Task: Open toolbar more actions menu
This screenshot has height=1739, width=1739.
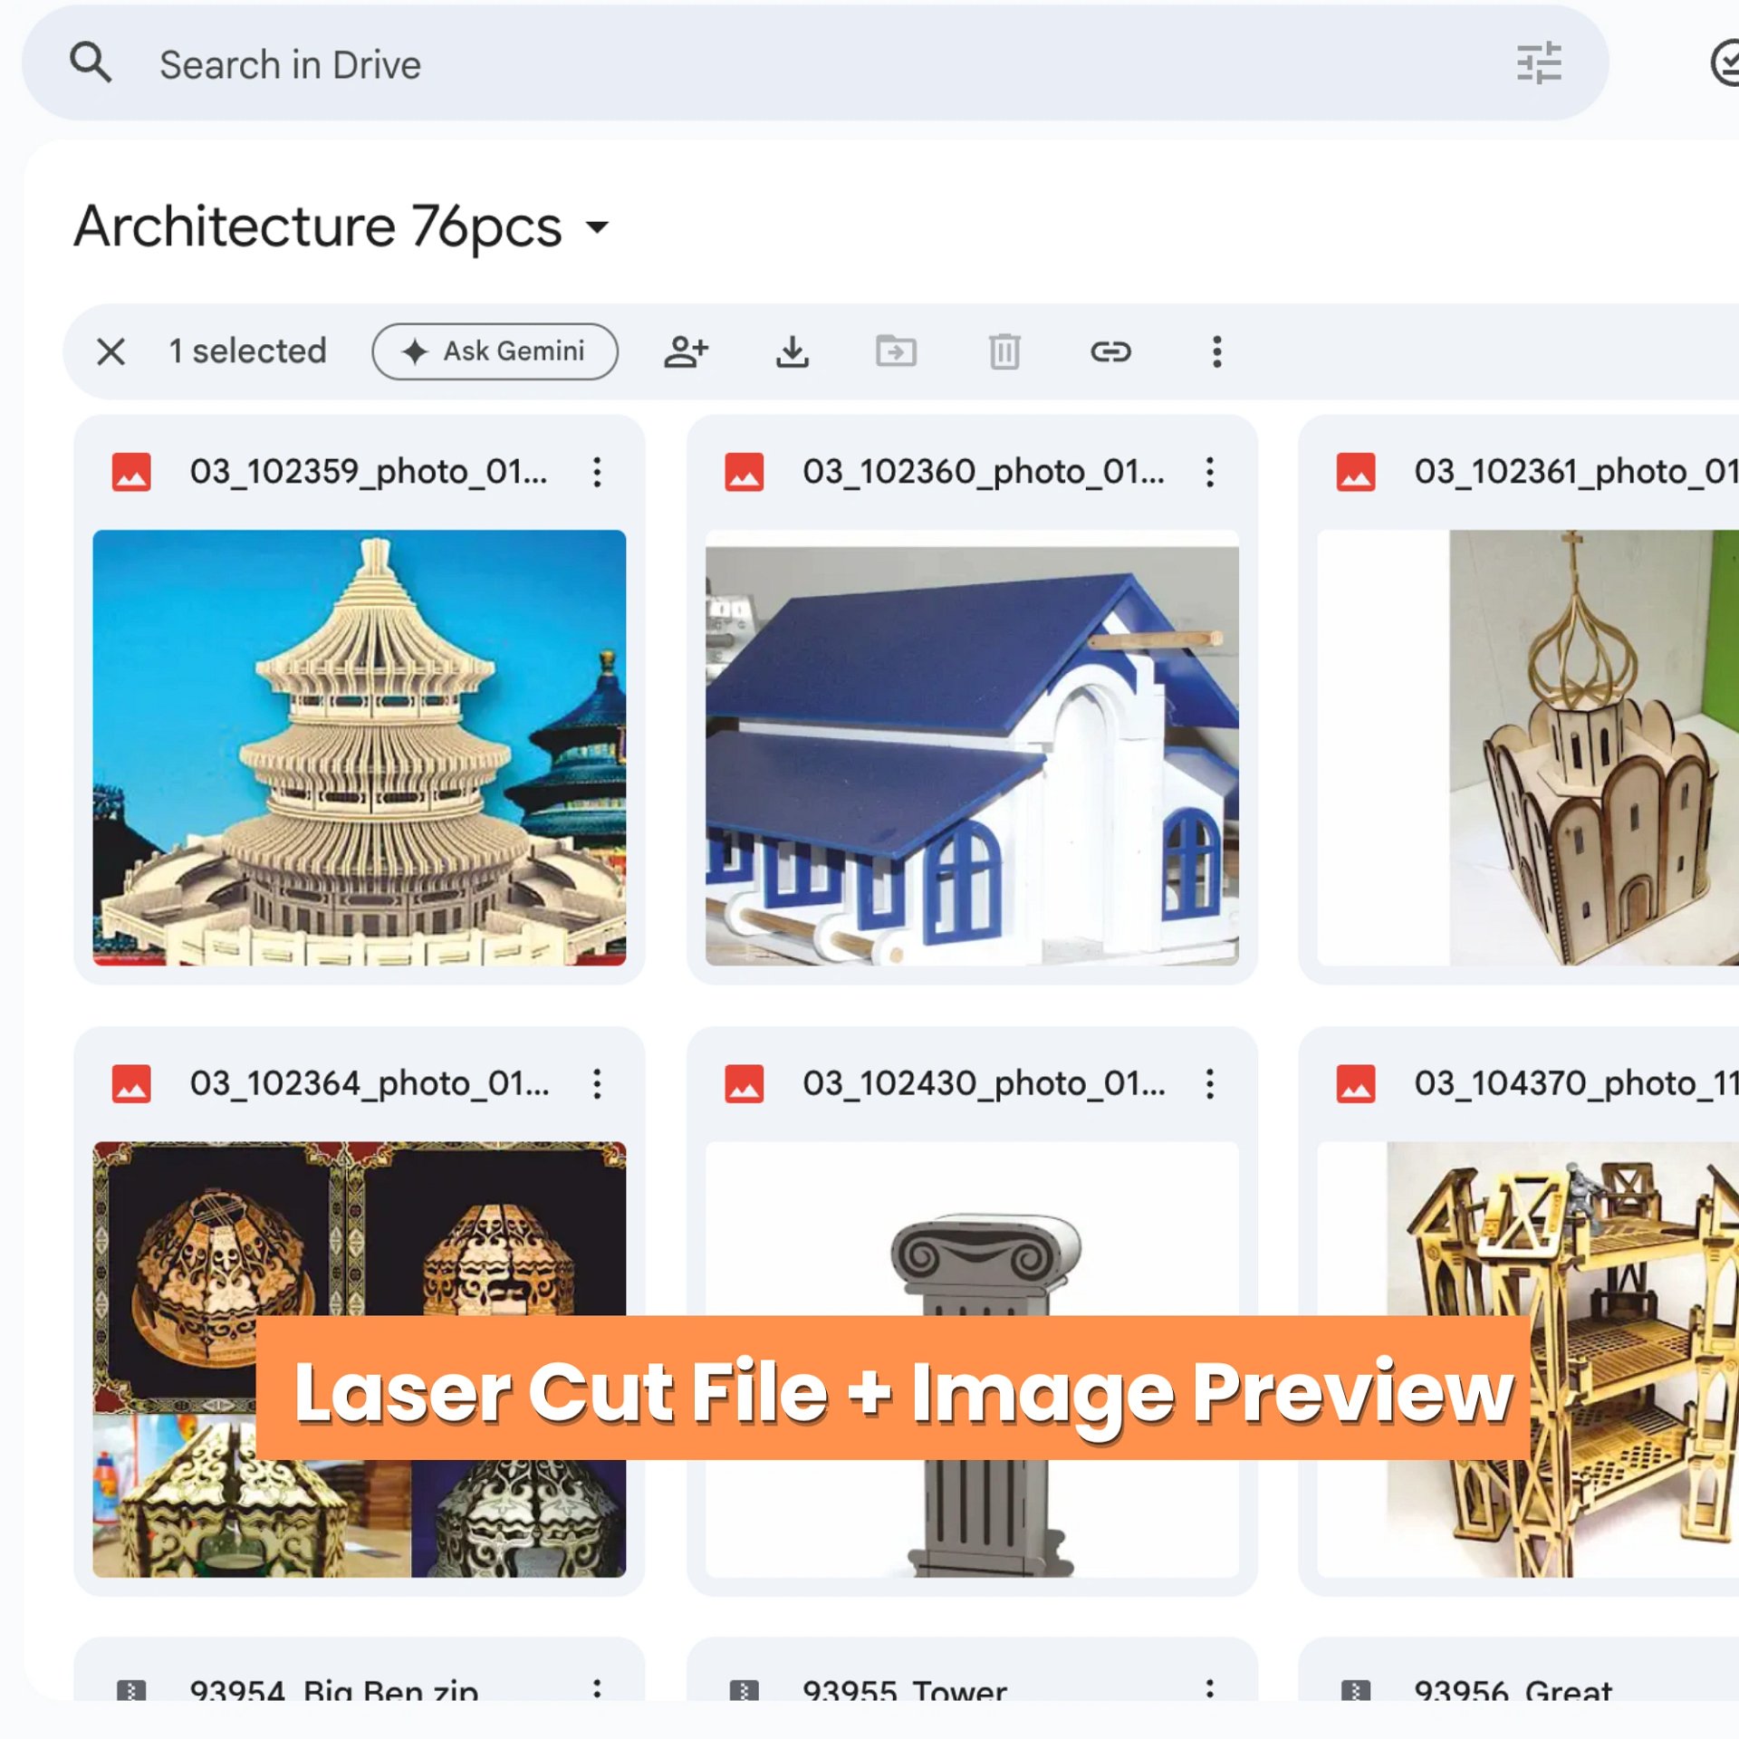Action: pos(1216,351)
